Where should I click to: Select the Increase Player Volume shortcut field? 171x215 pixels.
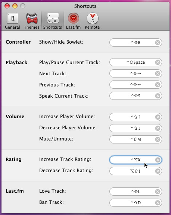pos(136,117)
